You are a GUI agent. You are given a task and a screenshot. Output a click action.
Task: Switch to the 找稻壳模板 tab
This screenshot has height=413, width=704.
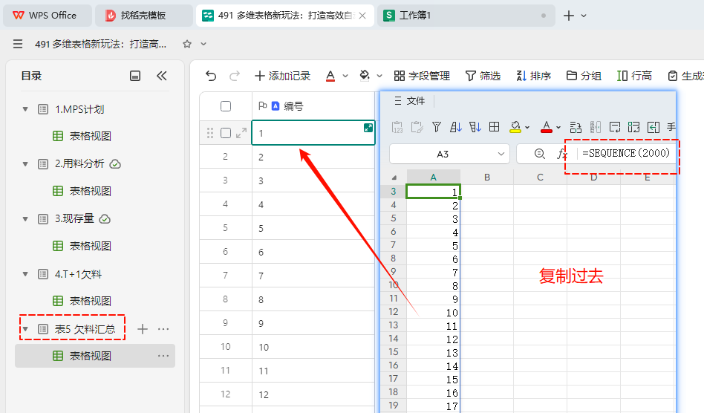[143, 16]
